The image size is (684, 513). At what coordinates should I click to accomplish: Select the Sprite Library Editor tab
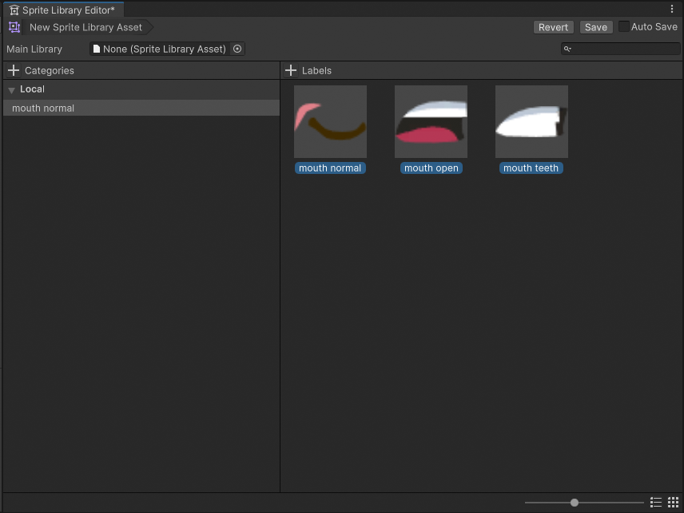click(x=62, y=10)
